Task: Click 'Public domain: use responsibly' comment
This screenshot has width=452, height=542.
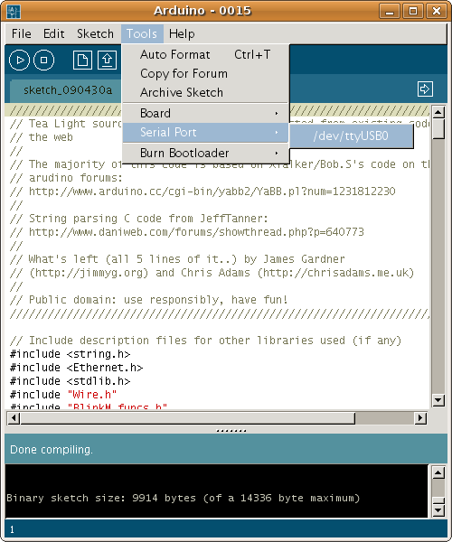Action: (x=149, y=299)
